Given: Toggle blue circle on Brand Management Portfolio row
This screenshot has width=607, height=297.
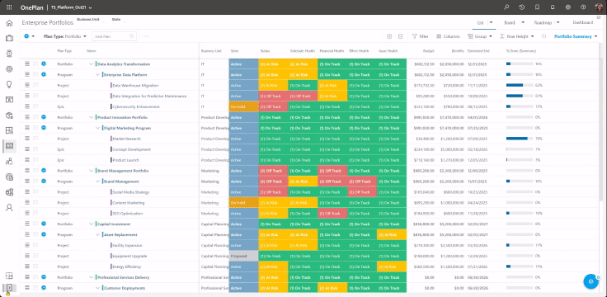Looking at the screenshot, I should 44,171.
